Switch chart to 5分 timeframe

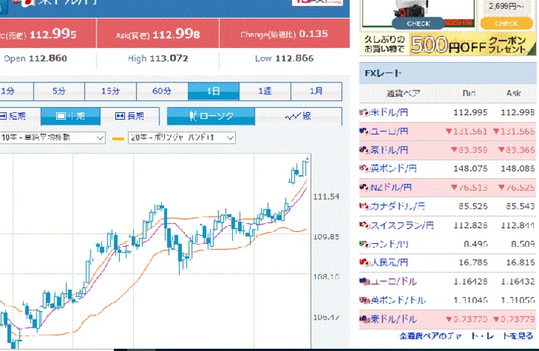59,91
